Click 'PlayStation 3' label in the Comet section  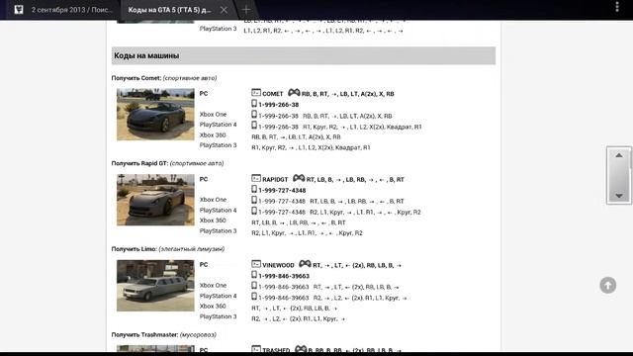pyautogui.click(x=218, y=145)
